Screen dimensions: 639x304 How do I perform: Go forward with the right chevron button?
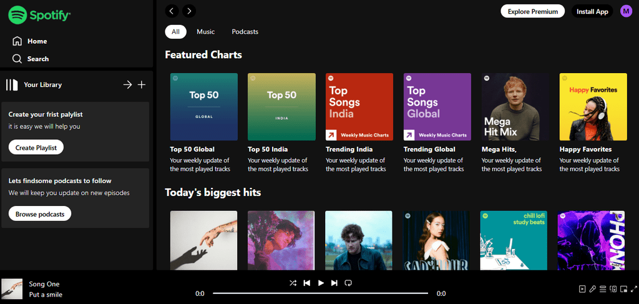[188, 11]
